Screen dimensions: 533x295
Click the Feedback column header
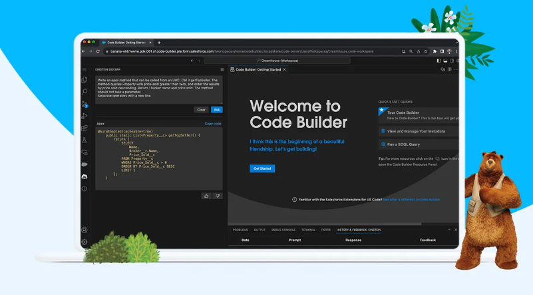pyautogui.click(x=428, y=240)
